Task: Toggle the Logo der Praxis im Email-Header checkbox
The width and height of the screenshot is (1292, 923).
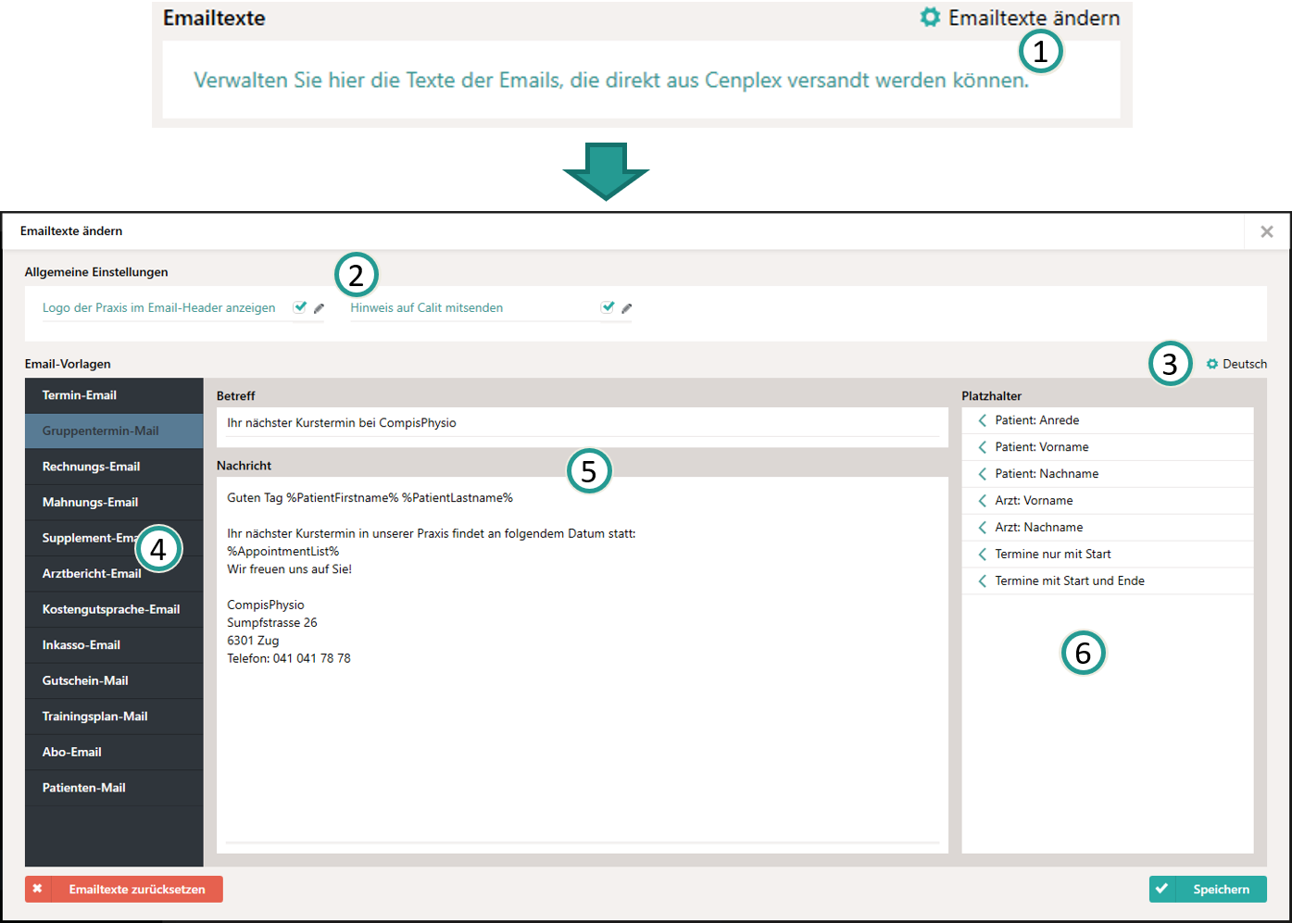Action: pos(300,306)
